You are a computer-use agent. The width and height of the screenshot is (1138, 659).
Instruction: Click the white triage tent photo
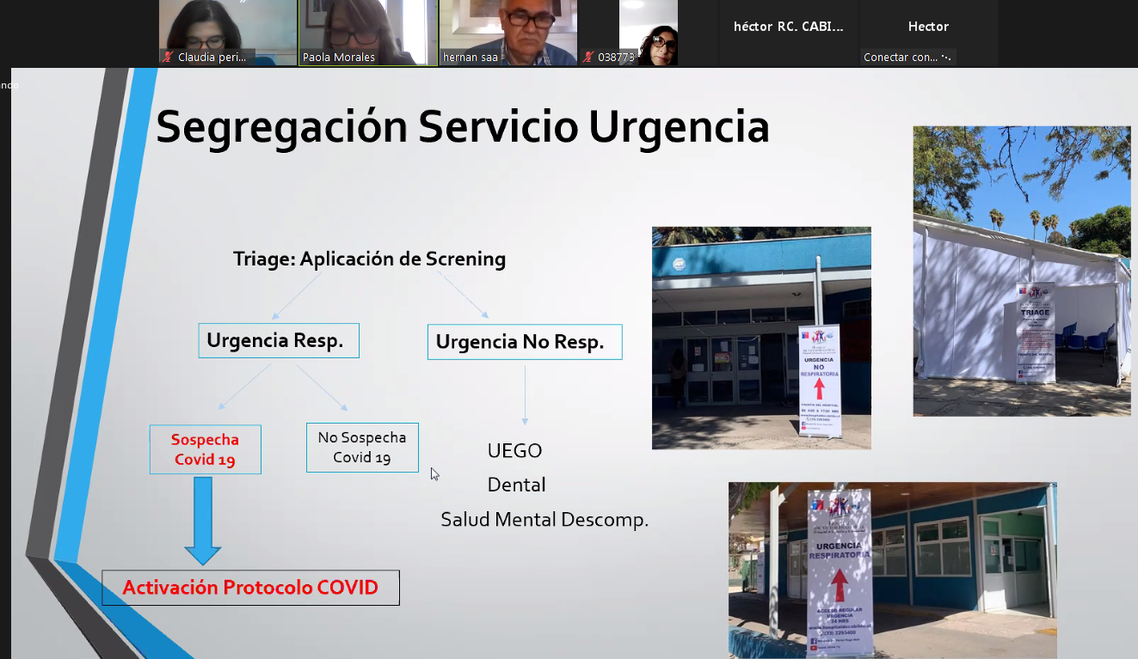(x=1021, y=272)
